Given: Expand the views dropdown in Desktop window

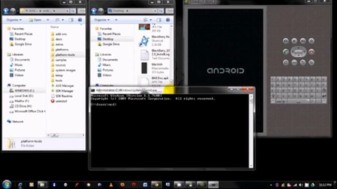Looking at the screenshot, I should (151, 20).
